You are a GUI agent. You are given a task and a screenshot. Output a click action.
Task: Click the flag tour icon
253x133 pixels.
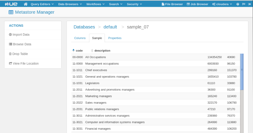tap(244, 4)
